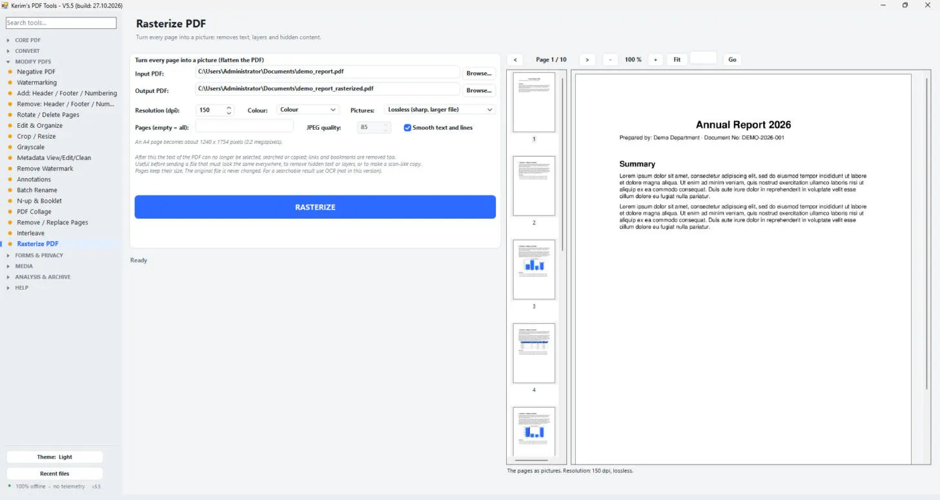
Task: Open the Watermarking tool
Action: click(37, 83)
